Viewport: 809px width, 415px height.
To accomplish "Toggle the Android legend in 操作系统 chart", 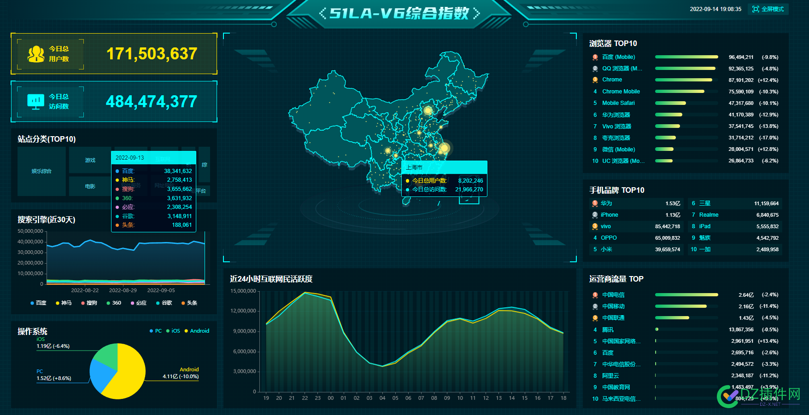I will click(x=197, y=331).
